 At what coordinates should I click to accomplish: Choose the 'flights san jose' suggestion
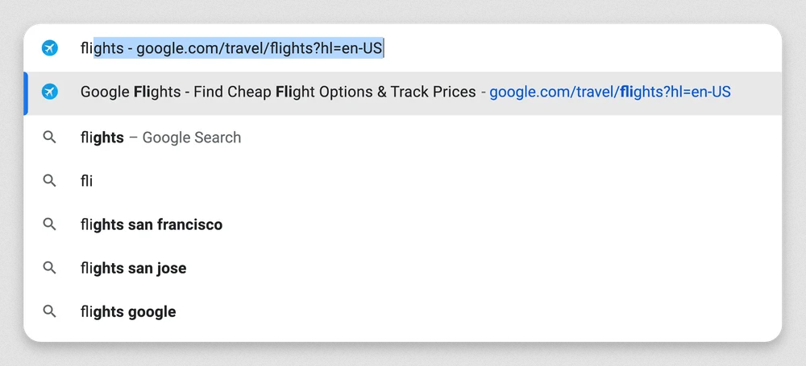click(402, 268)
